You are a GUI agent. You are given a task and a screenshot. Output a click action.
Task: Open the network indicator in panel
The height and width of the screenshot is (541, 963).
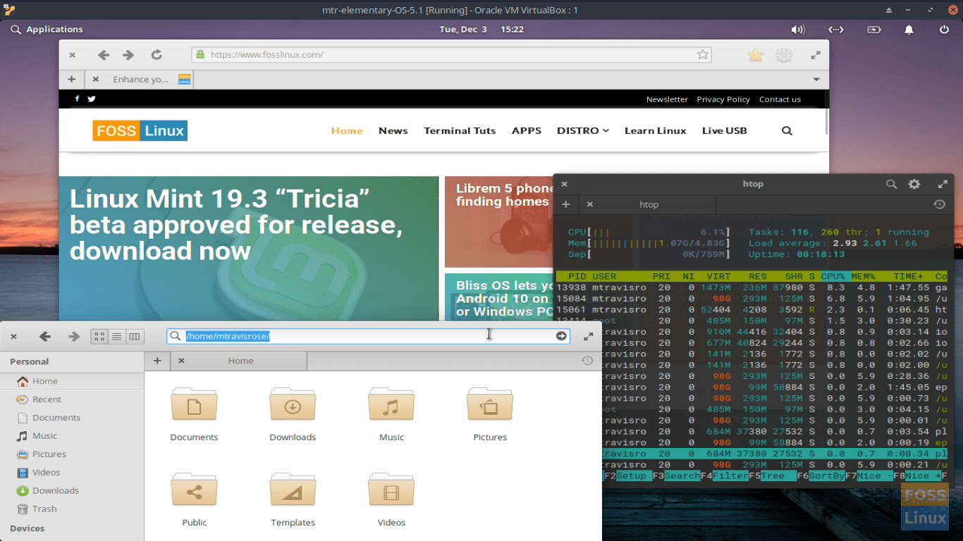[x=835, y=30]
